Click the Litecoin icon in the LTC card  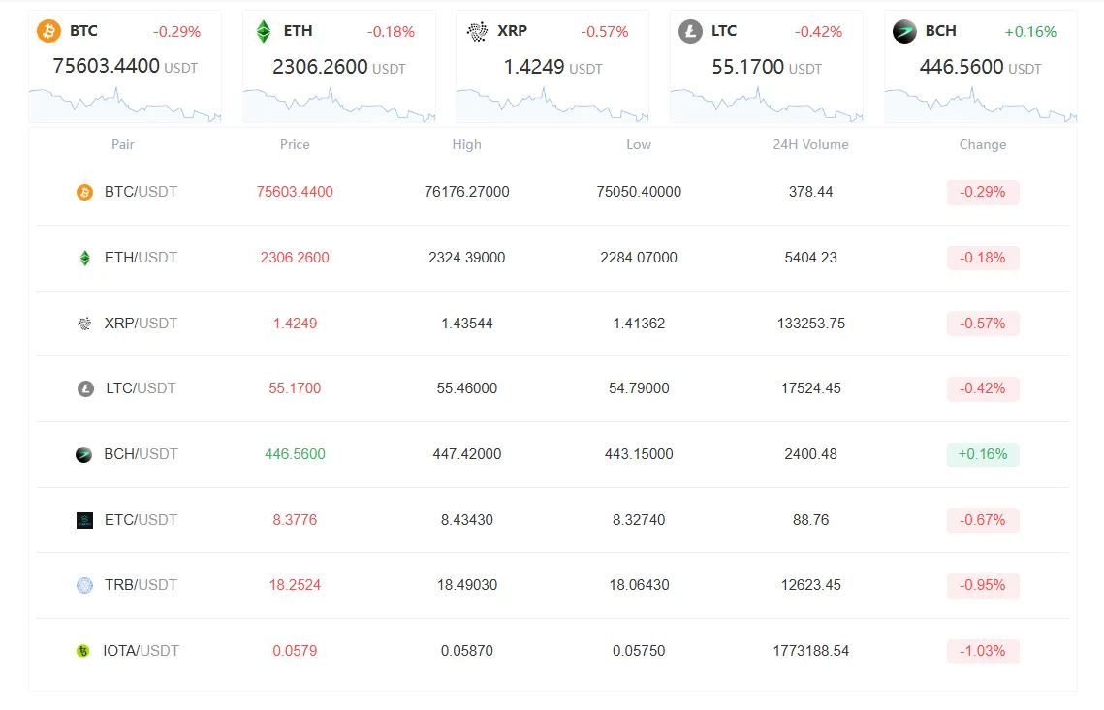690,31
